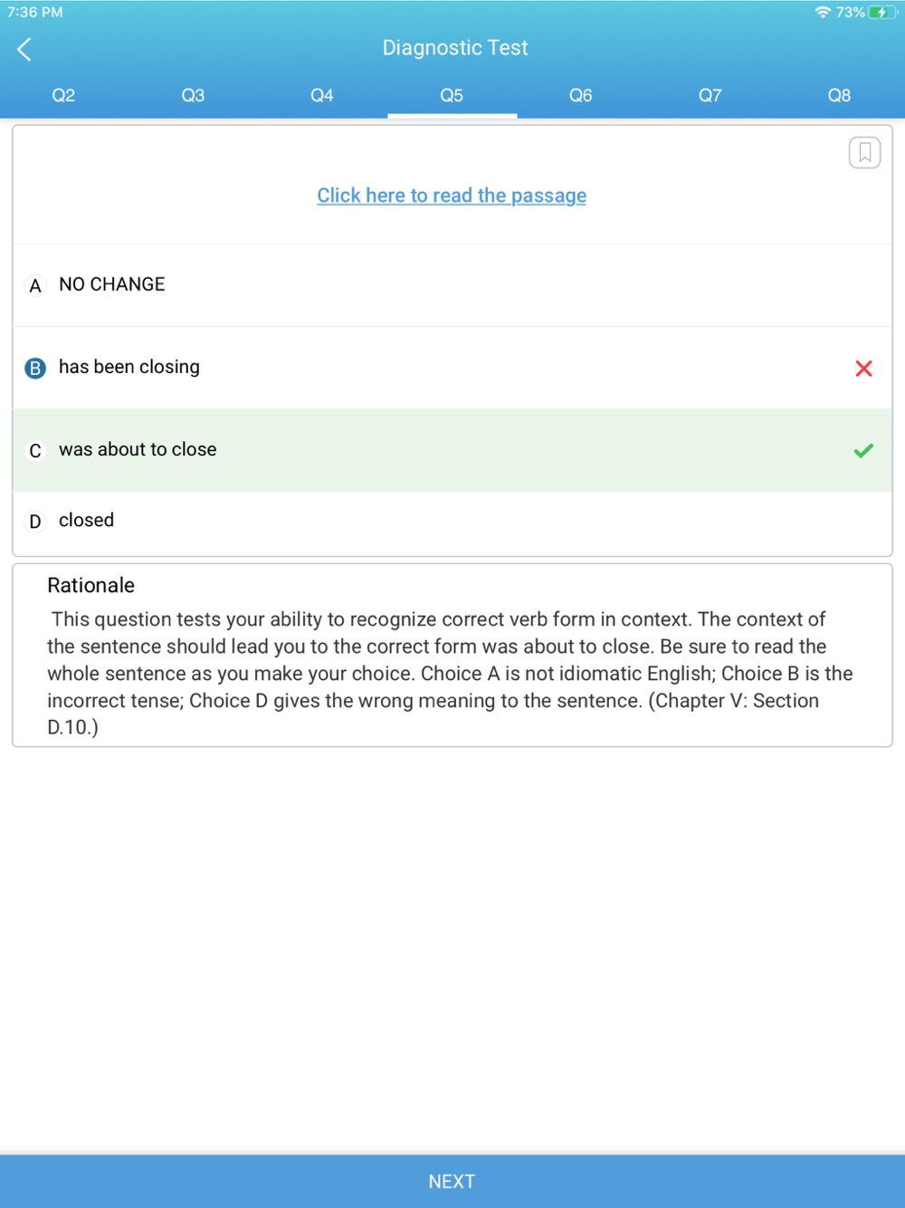The height and width of the screenshot is (1208, 905).
Task: Select answer C radio circle
Action: pos(35,451)
